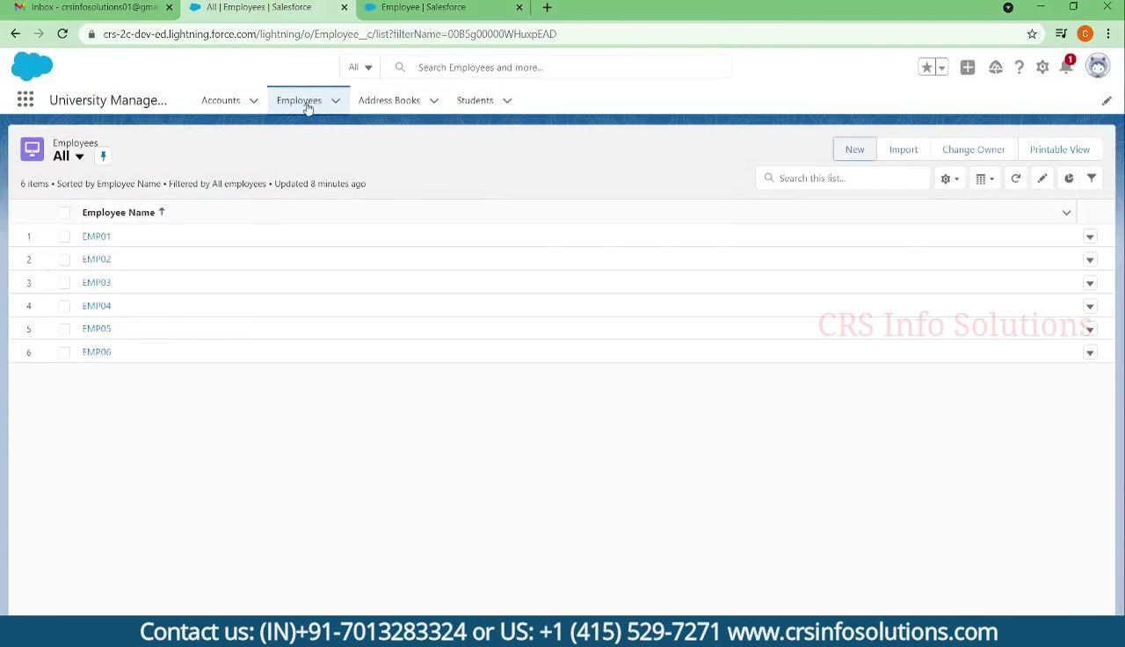The height and width of the screenshot is (647, 1125).
Task: Open a new browser tab
Action: click(x=547, y=8)
